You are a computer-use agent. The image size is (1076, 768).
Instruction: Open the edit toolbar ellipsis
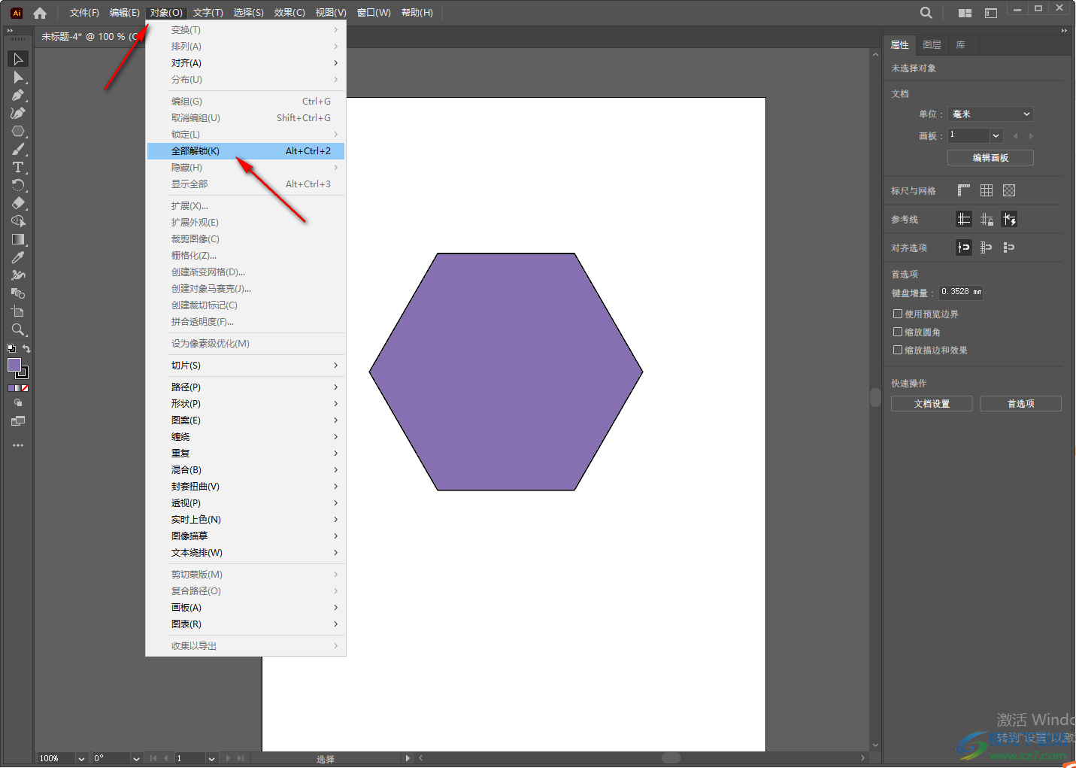[18, 445]
